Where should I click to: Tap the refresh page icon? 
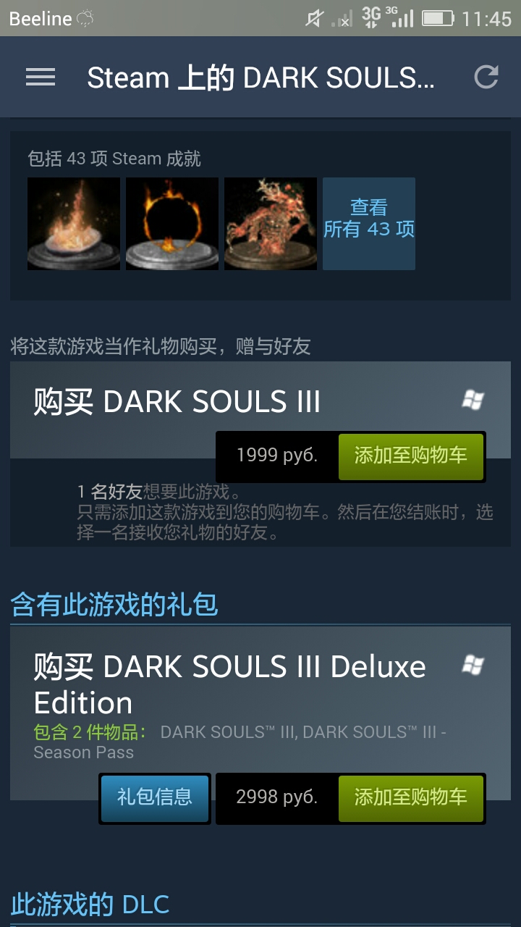pos(486,77)
